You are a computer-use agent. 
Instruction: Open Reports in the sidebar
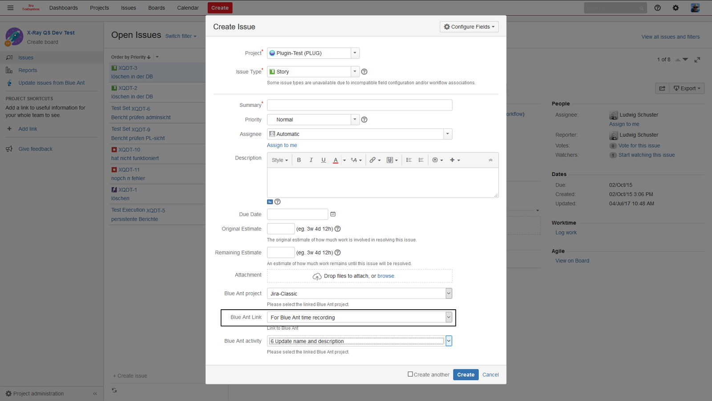point(28,70)
